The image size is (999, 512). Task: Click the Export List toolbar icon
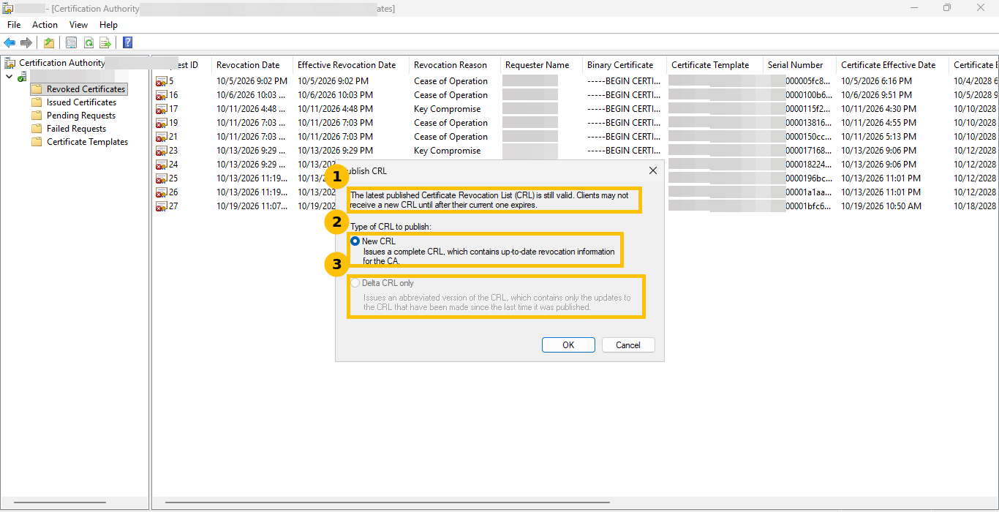click(x=105, y=42)
